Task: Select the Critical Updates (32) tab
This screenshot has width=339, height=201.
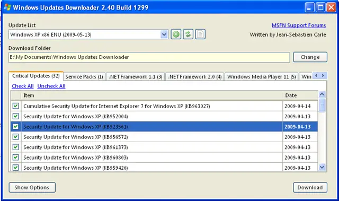Action: point(36,76)
